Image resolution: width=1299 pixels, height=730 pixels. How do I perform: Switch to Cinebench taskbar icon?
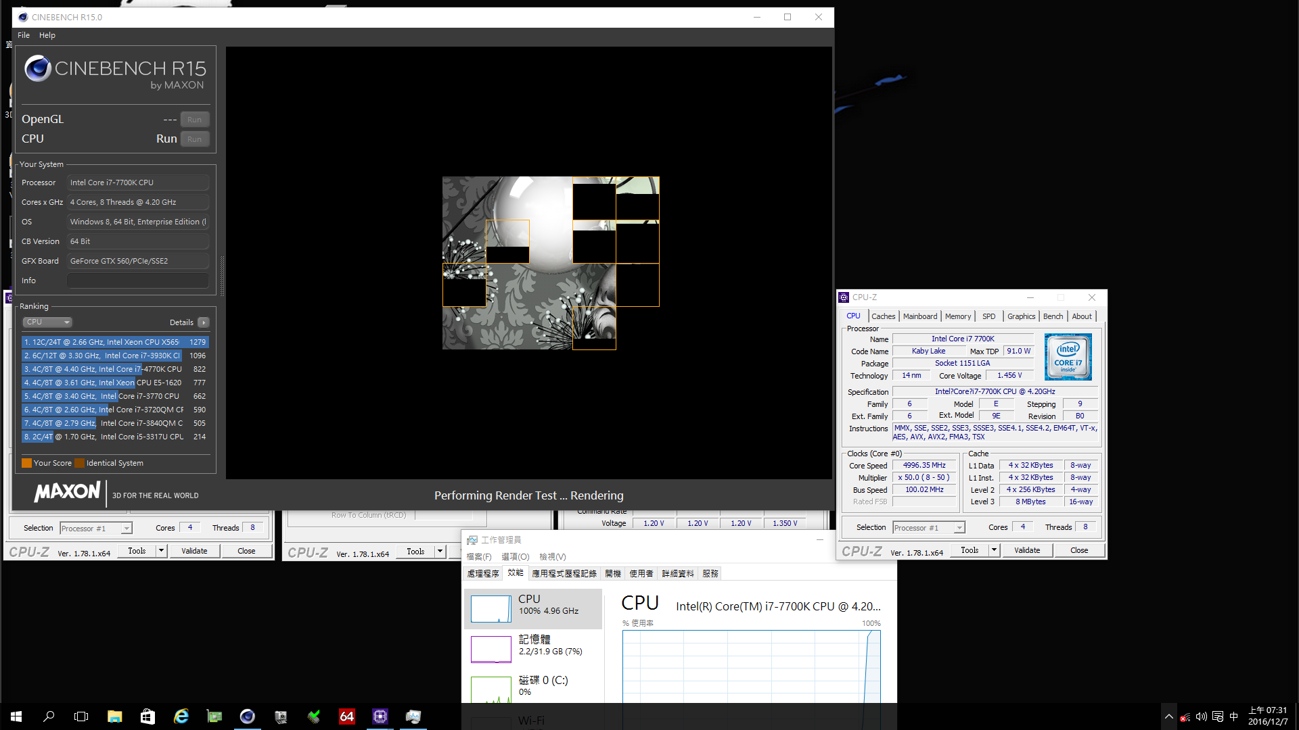pyautogui.click(x=247, y=716)
